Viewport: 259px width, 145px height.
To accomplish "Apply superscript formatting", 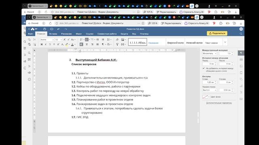I will (x=58, y=44).
